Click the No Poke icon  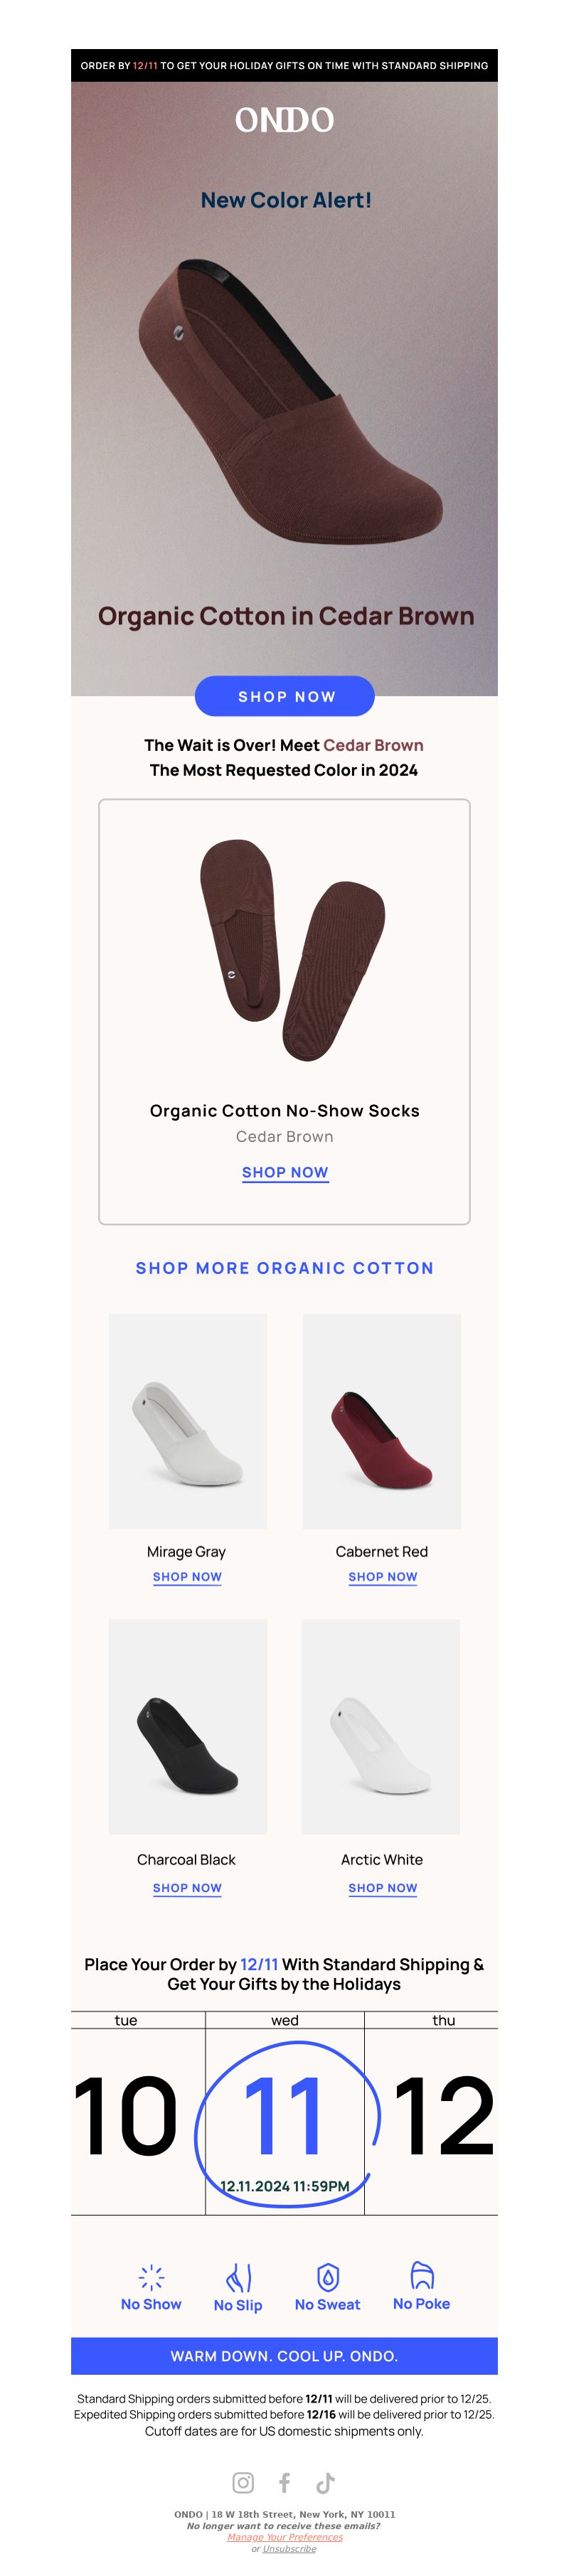coord(422,2276)
